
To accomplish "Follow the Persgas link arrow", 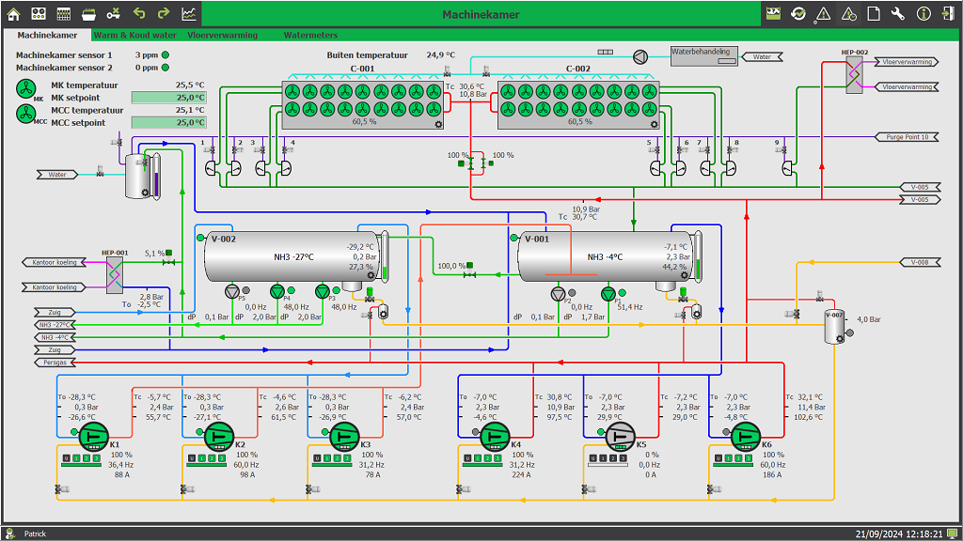I will click(55, 363).
